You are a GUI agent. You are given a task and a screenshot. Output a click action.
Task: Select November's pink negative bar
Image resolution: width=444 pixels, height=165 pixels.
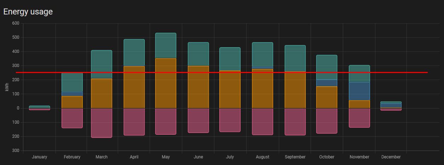(359, 118)
